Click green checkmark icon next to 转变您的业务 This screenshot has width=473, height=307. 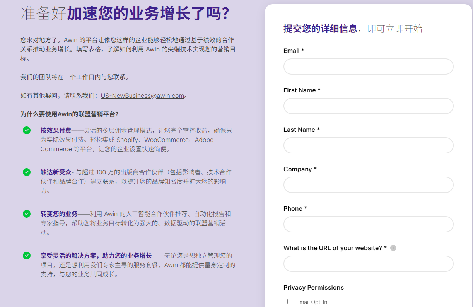coord(27,214)
